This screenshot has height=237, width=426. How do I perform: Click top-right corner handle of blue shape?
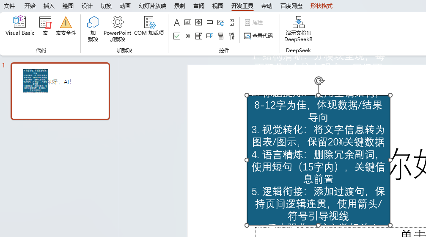pyautogui.click(x=390, y=95)
